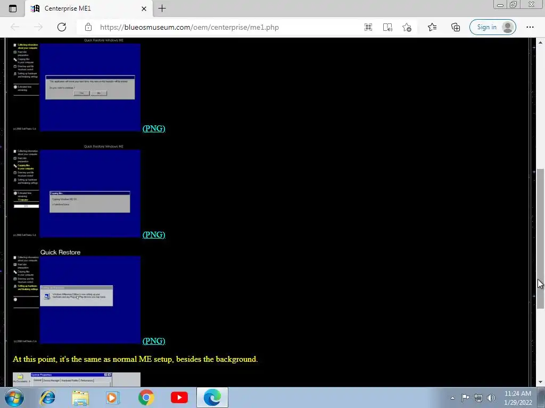Go back to the previous page
Image resolution: width=545 pixels, height=408 pixels.
[x=15, y=27]
